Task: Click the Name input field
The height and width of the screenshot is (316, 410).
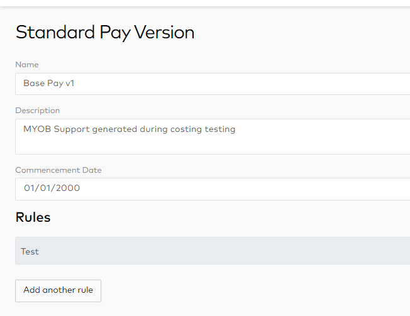Action: point(213,84)
